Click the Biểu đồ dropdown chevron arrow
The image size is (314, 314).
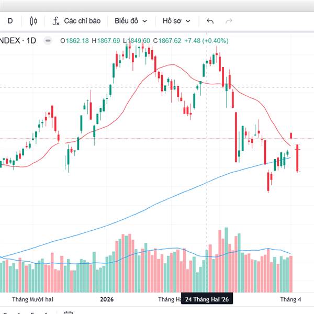(145, 21)
